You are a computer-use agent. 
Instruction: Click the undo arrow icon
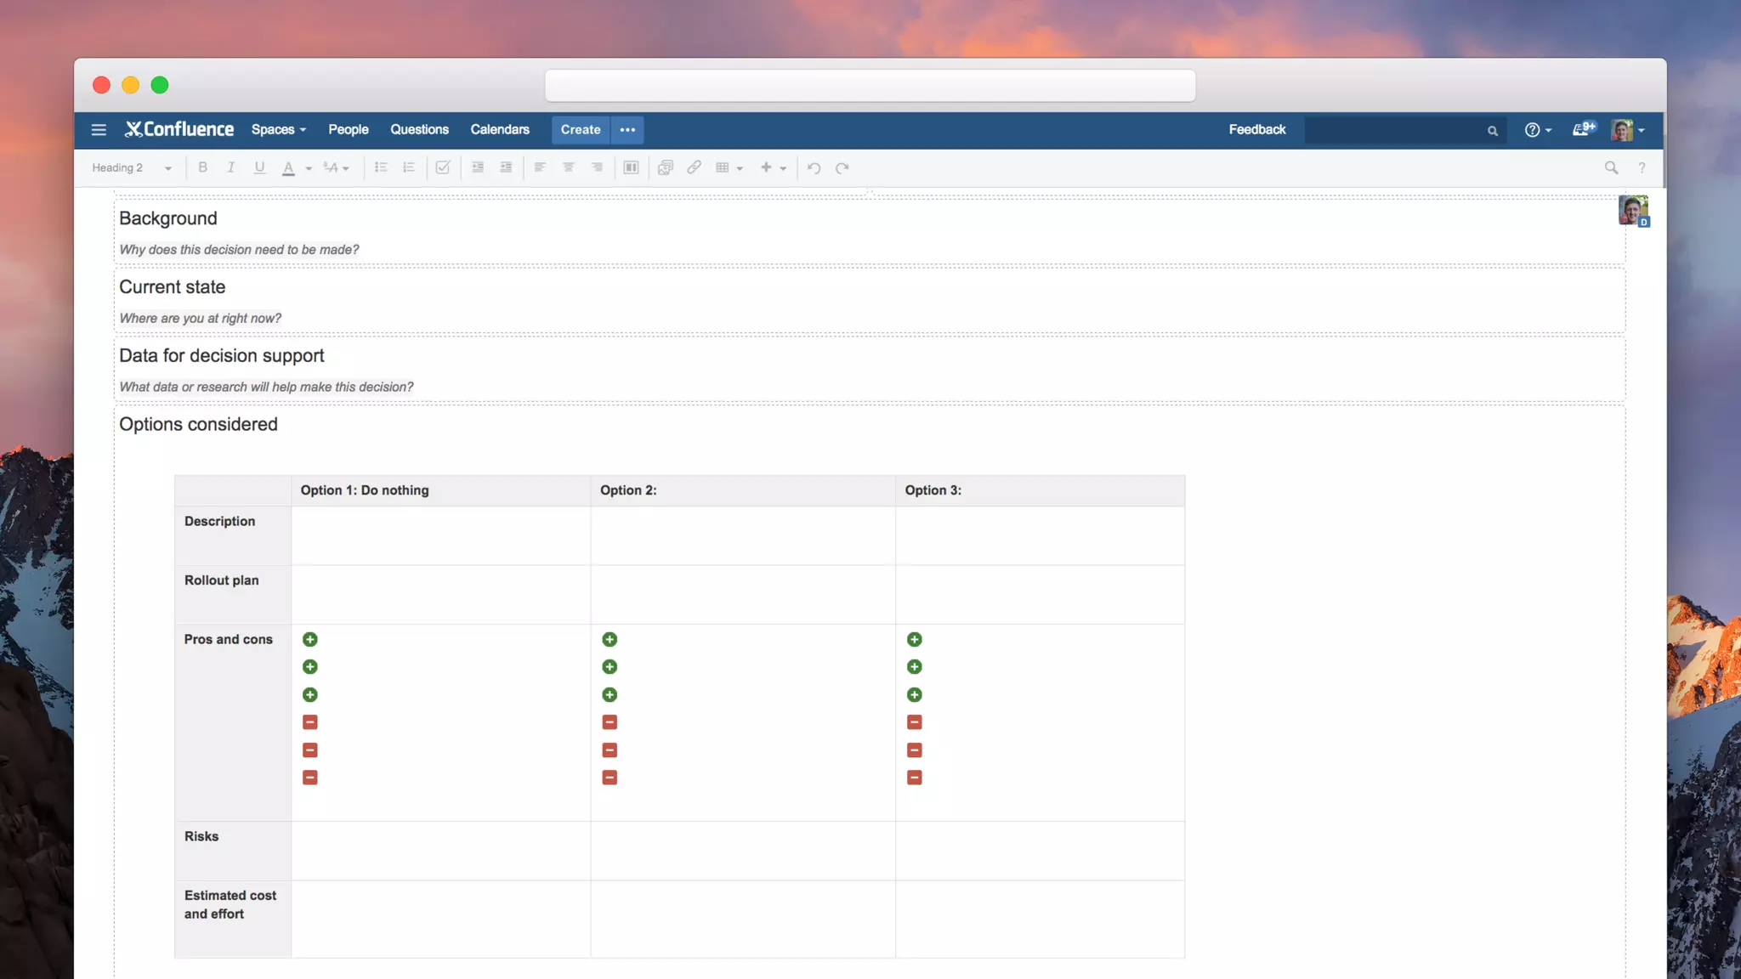[x=814, y=167]
